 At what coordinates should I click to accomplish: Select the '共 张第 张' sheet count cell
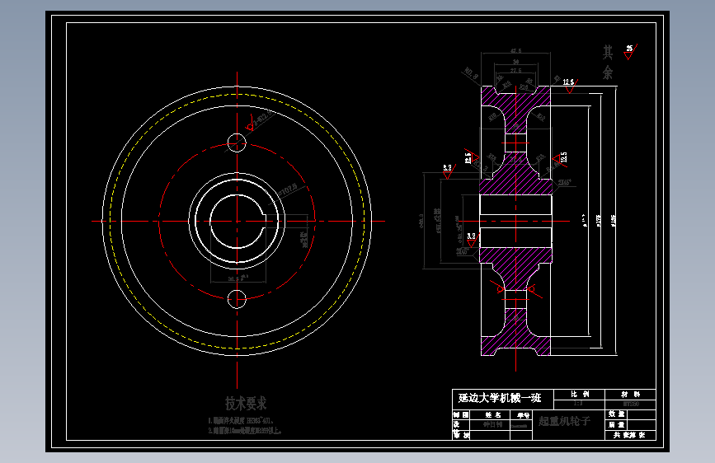tap(630, 435)
